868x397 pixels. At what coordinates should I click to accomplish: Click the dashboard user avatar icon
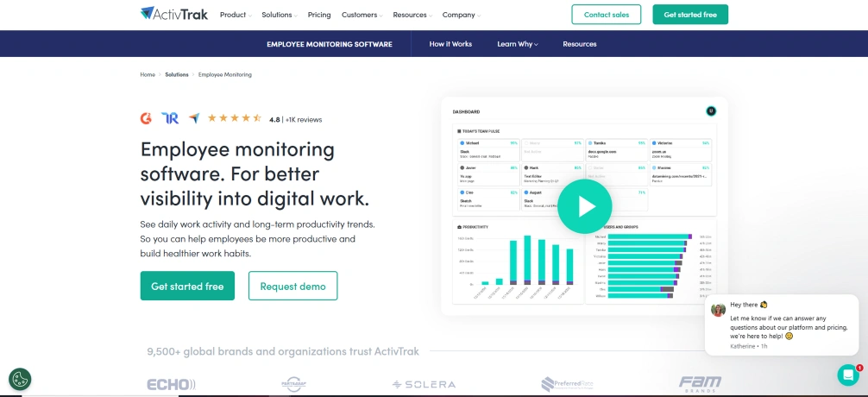[x=711, y=111]
